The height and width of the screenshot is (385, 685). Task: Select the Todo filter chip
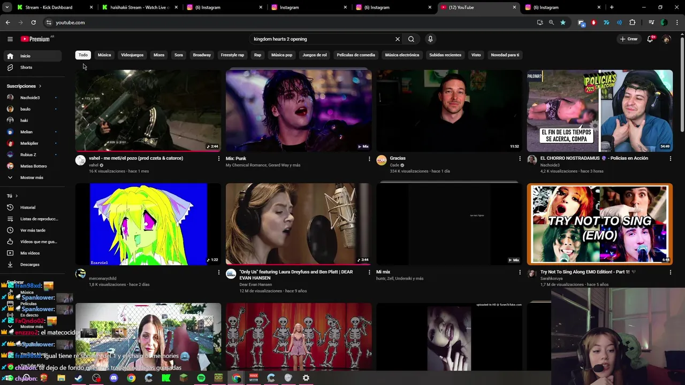(83, 55)
